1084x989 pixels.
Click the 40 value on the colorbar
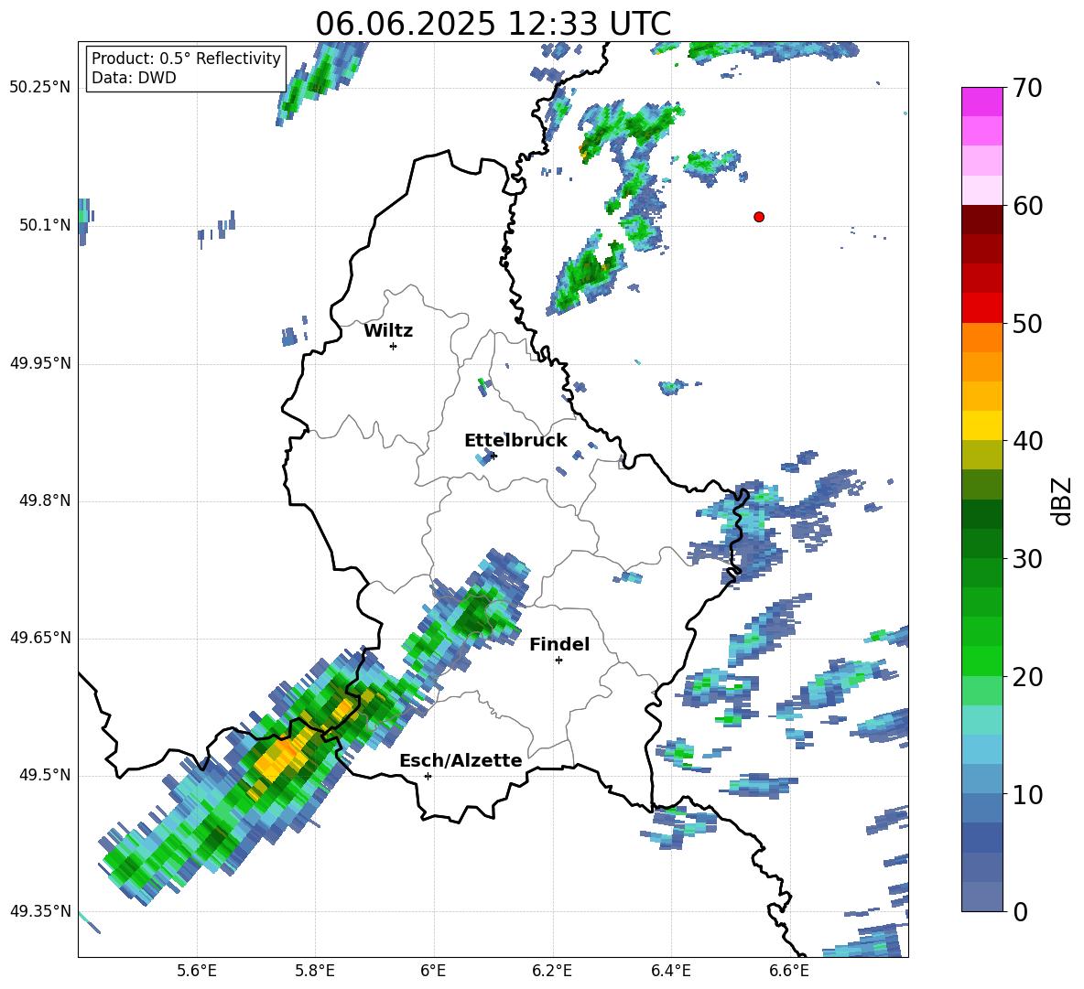[1027, 441]
